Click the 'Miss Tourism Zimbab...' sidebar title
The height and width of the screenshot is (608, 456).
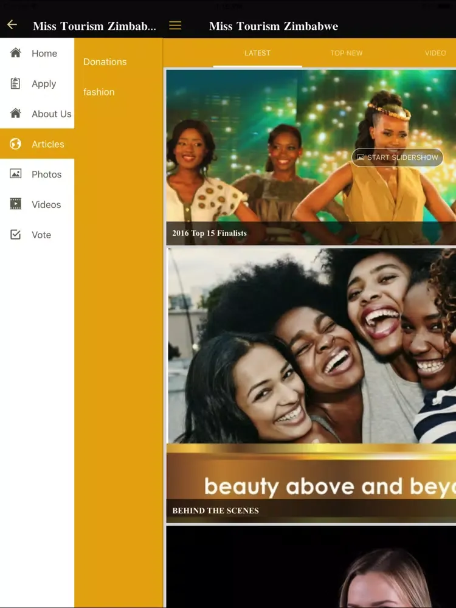94,26
